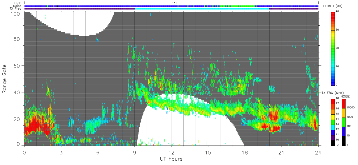Click Range Gate tick label '80'
Screen dimensions: 358x165
pos(17,39)
